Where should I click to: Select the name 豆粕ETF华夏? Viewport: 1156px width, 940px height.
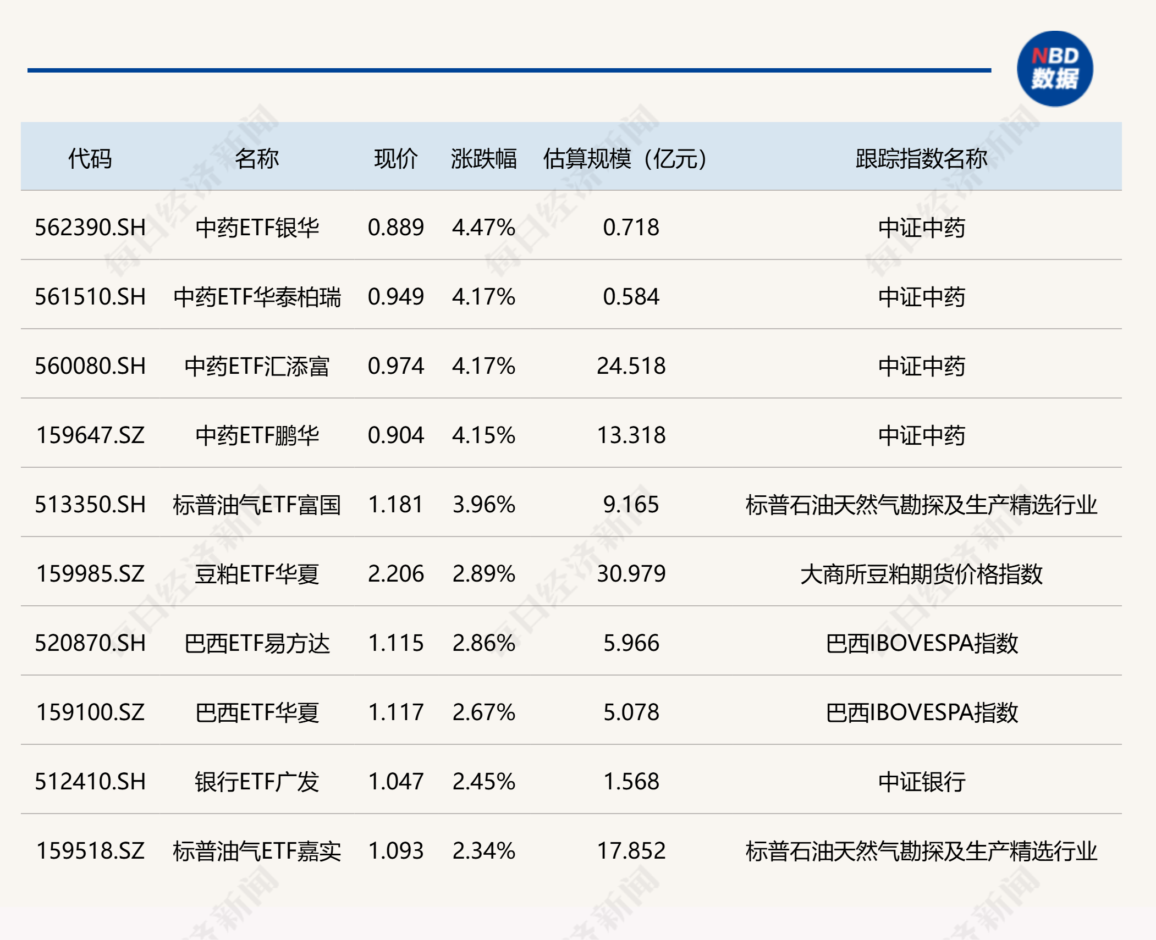pos(257,574)
